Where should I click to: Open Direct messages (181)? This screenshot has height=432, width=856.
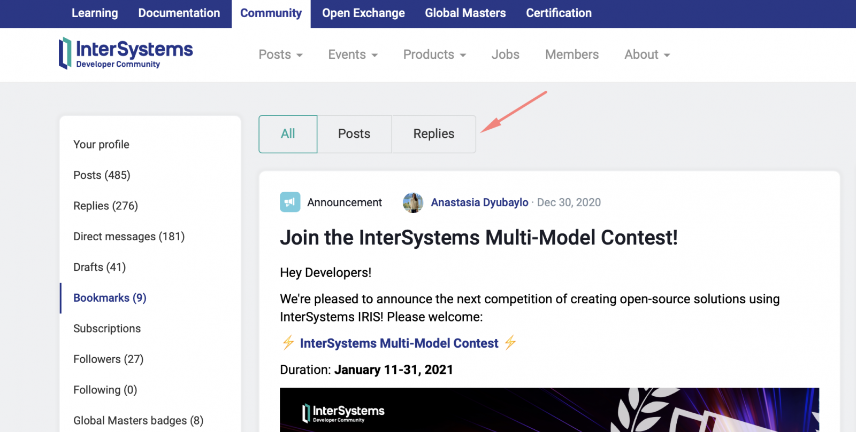129,237
